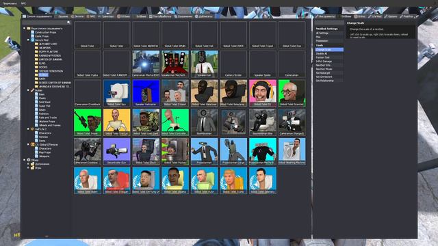Select the Disable AI tool
Viewport: 438px width, 246px height.
pos(329,53)
